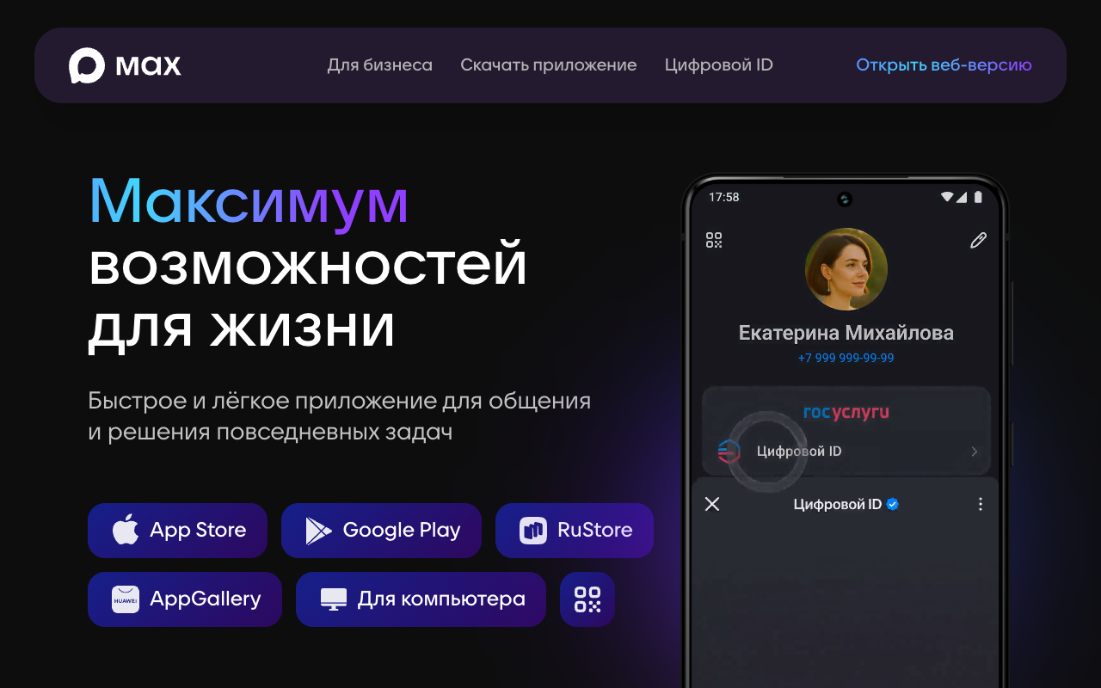Expand the Цифровой ID card via its chevron
1101x688 pixels.
974,451
